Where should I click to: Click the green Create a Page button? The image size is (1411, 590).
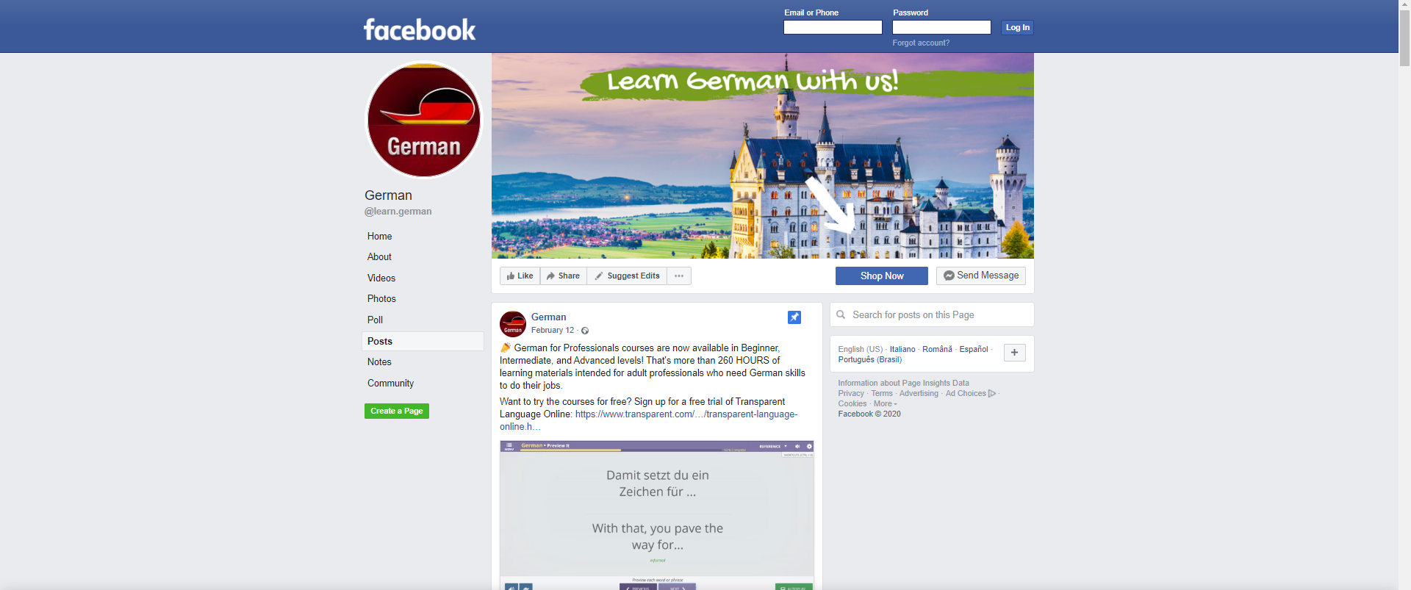pyautogui.click(x=397, y=411)
